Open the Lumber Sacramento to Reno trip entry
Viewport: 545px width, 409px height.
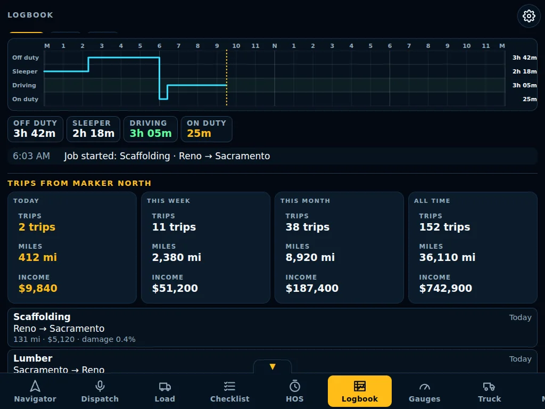(x=272, y=362)
